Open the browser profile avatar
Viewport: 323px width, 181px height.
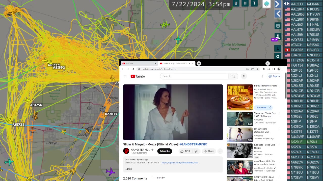coord(279,69)
